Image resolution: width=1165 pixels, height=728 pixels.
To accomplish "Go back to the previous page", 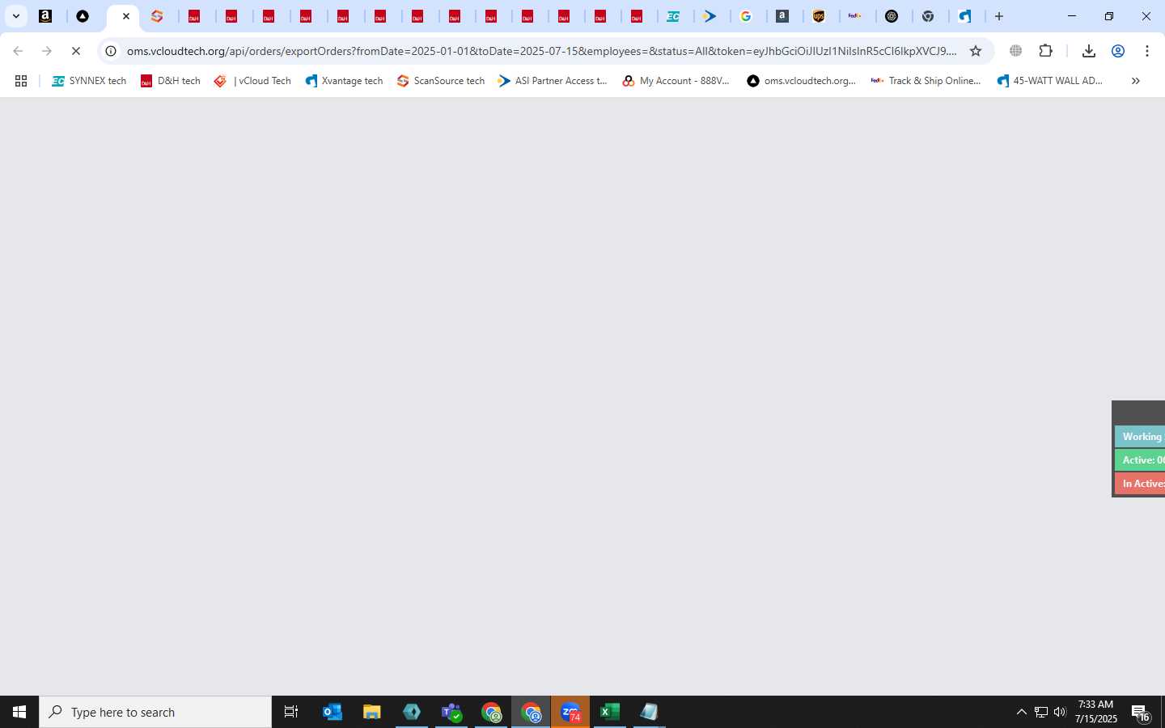I will [x=18, y=51].
